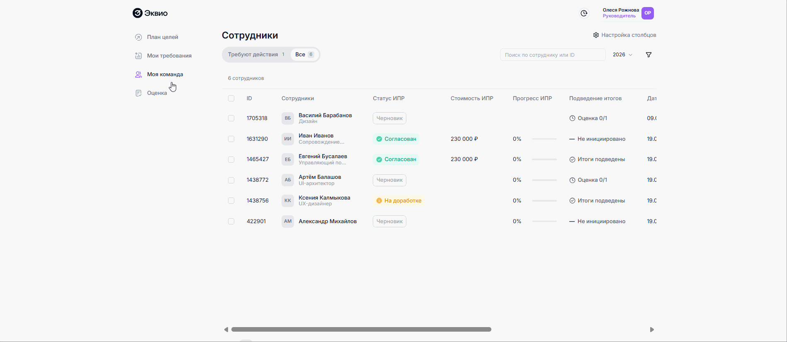Click the АМ avatar of Александр Михайлов
The image size is (787, 342).
288,222
